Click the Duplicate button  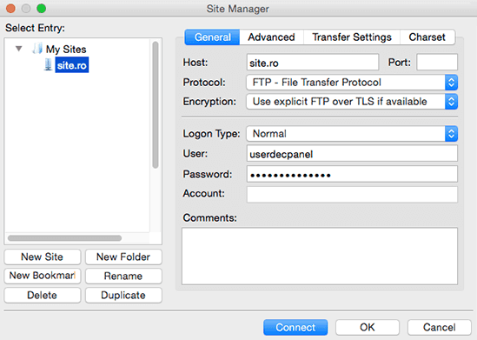123,296
